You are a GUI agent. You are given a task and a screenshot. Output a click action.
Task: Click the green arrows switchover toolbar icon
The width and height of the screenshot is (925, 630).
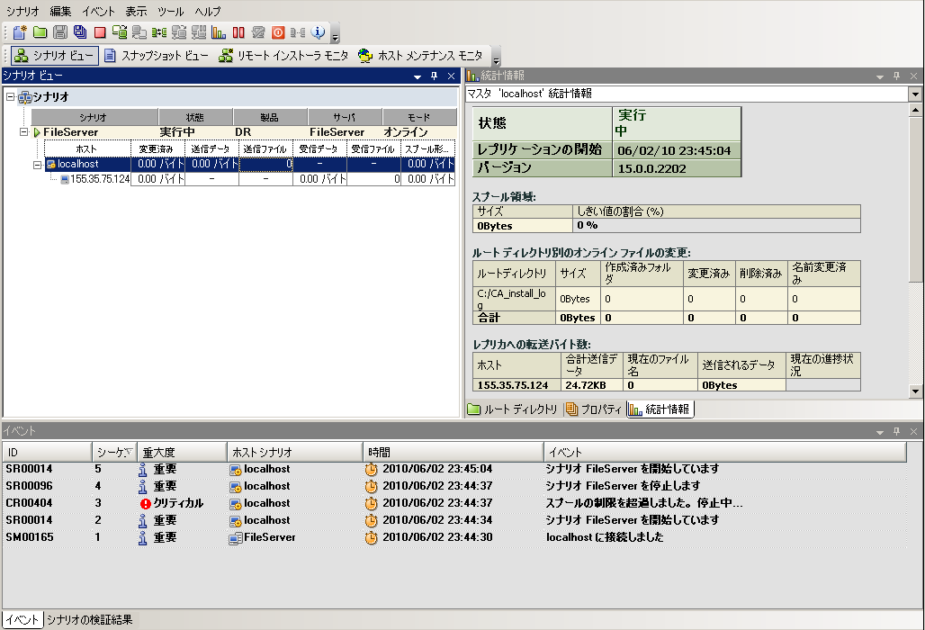(x=159, y=32)
